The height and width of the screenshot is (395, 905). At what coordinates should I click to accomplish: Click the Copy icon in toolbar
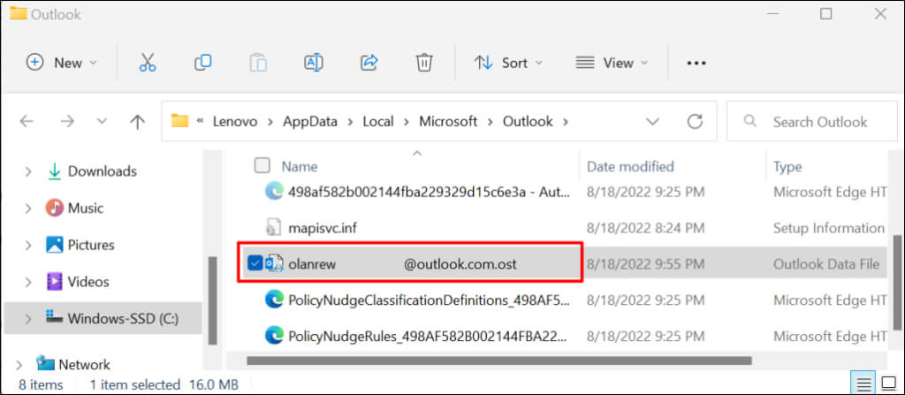[202, 63]
